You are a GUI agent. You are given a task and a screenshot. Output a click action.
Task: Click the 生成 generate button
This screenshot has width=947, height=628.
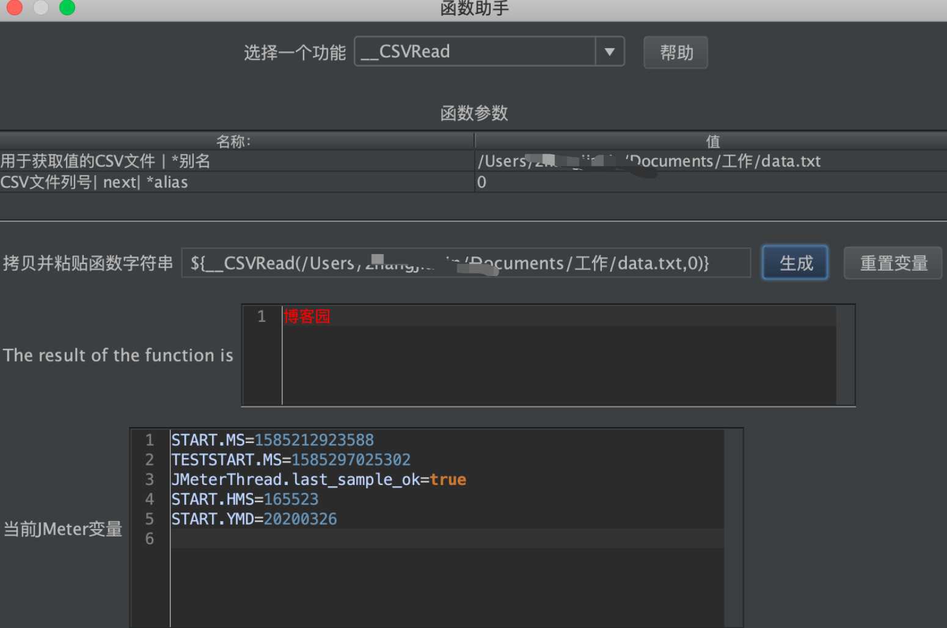[795, 263]
